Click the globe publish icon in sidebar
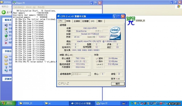182x106 pixels. [x=6, y=36]
